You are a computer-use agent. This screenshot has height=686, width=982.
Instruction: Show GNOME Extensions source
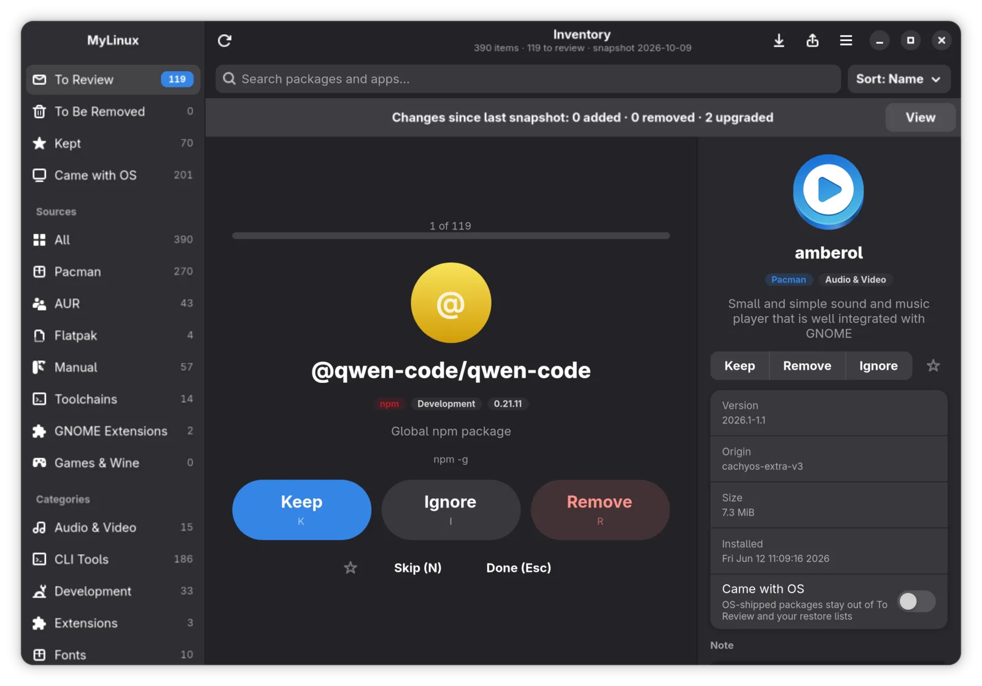[x=113, y=431]
